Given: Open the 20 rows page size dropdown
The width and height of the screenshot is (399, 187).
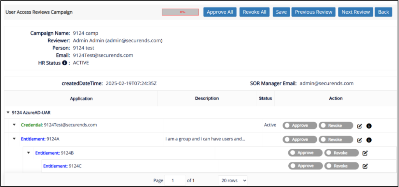Looking at the screenshot, I should click(x=233, y=180).
